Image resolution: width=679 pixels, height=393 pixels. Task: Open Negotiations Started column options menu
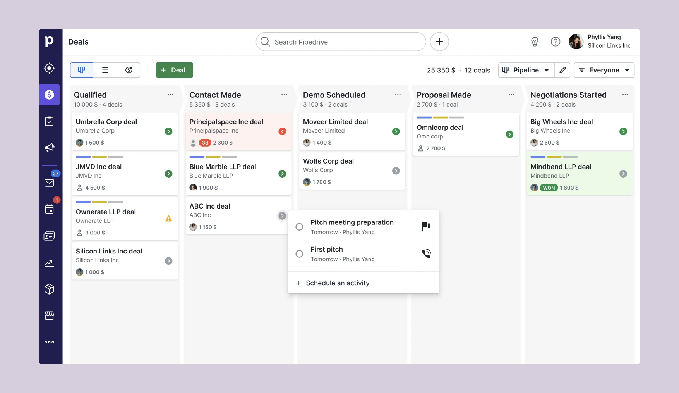(625, 95)
